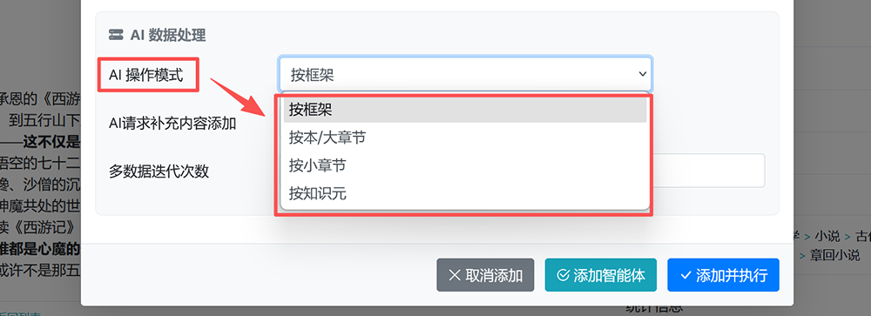Click the server icon beside AI 数据处理
Screen dimensions: 871x316
tap(116, 35)
